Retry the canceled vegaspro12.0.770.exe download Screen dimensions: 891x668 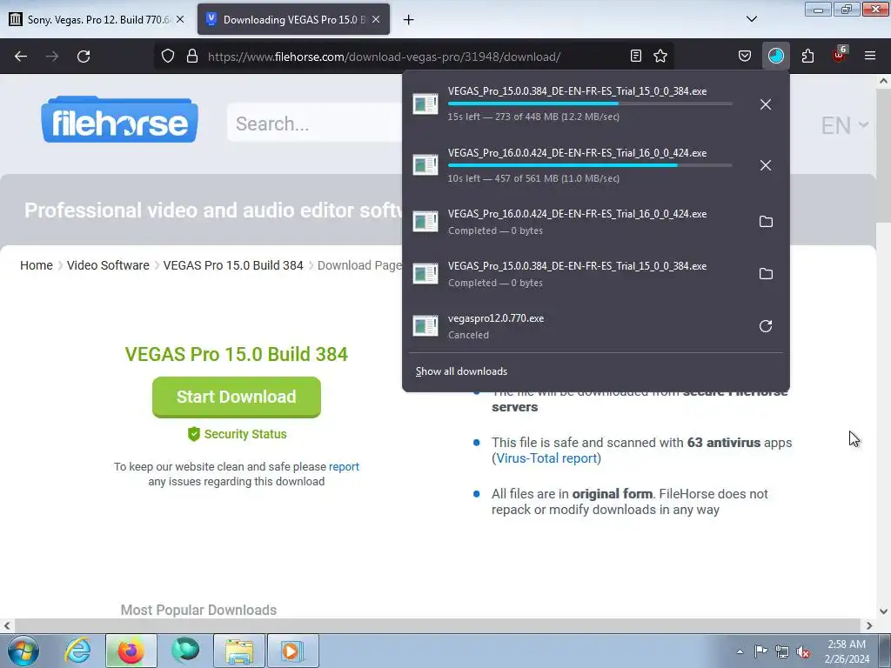766,326
